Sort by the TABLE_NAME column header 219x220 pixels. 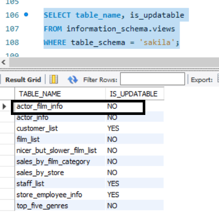[x=60, y=94]
